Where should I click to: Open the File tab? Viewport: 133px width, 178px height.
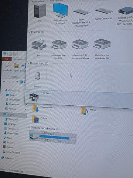point(7,59)
